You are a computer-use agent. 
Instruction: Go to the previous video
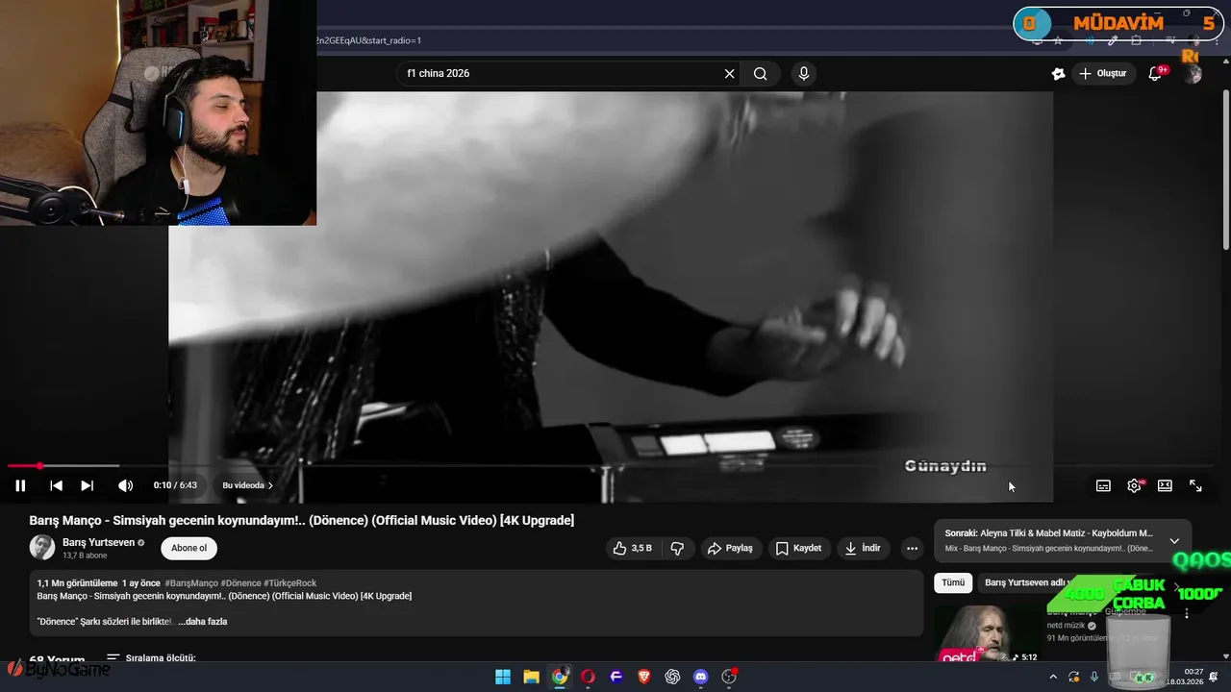pos(56,485)
